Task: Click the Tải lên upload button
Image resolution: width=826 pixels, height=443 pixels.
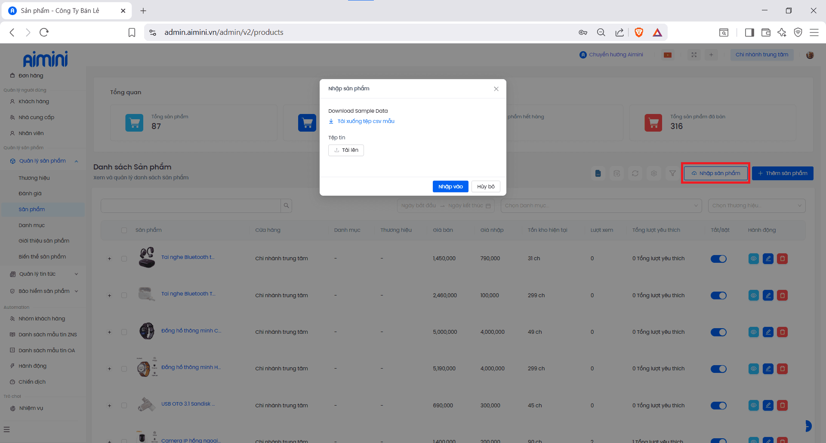Action: point(346,150)
